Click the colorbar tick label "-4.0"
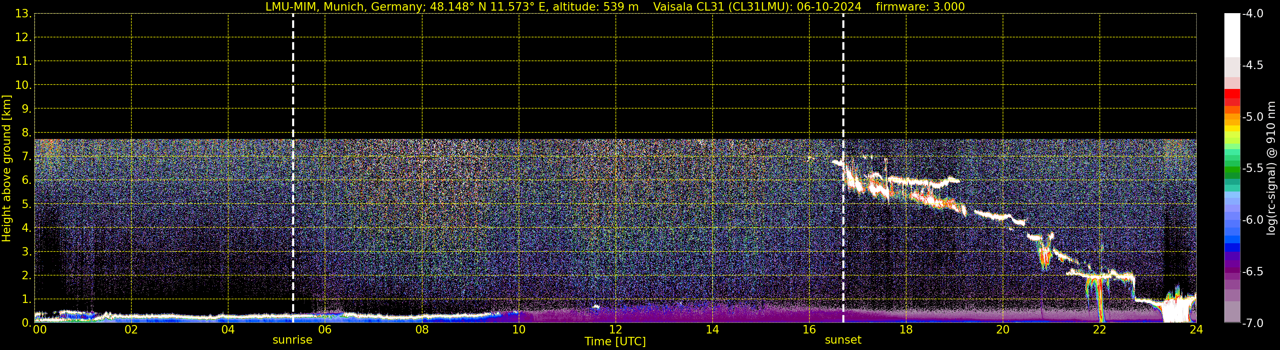 pos(1252,14)
